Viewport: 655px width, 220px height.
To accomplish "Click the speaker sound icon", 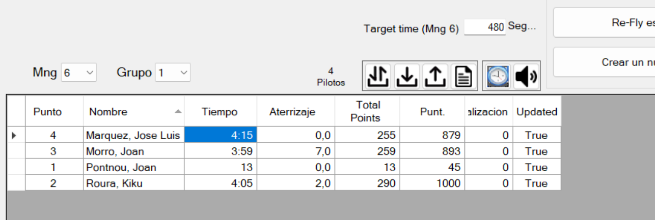I will click(526, 76).
